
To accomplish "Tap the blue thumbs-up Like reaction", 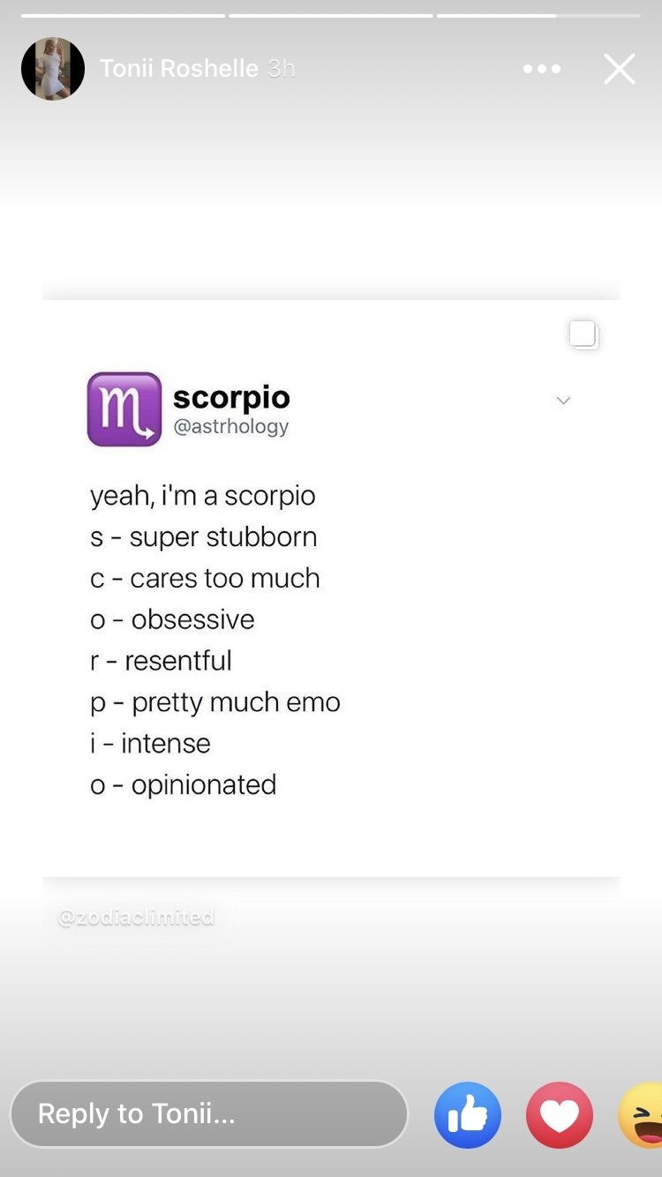I will pyautogui.click(x=468, y=1115).
